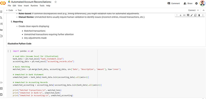Open the Help menu
206x99 pixels.
[x=48, y=6]
